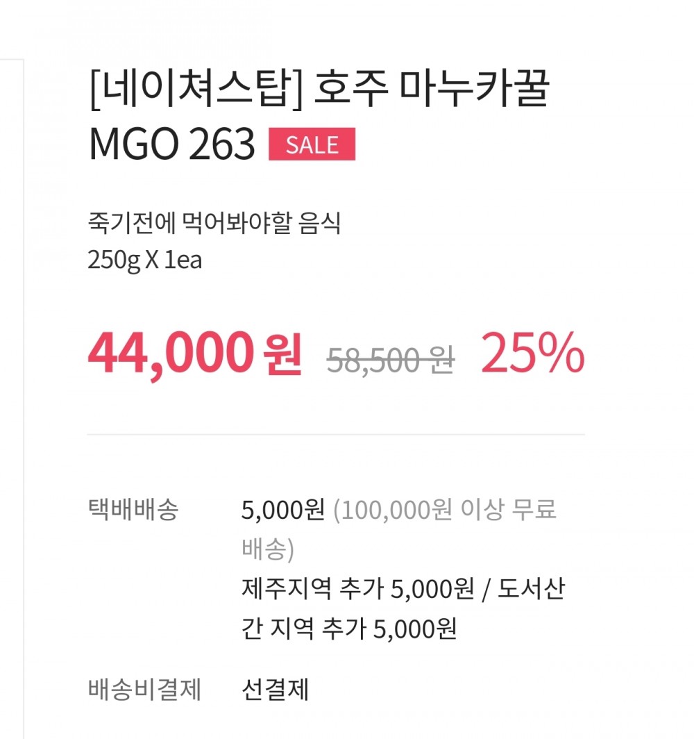
Task: Click the 죽기전에 먹어봐야할 음식 description
Action: 214,222
